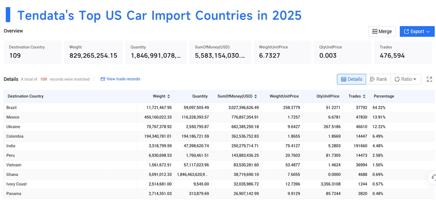Switch to the Rank view tab
The image size is (436, 204).
click(x=378, y=79)
